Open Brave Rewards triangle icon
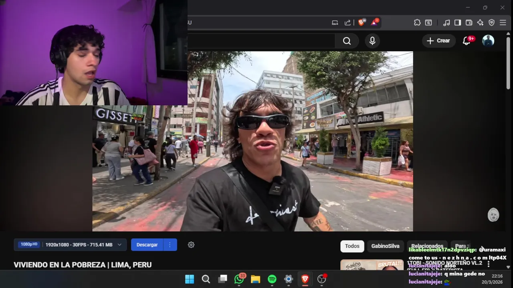513x288 pixels. coord(374,23)
